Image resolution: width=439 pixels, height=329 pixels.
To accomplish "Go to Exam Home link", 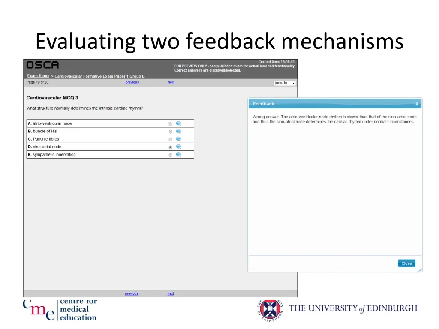I will (x=38, y=76).
